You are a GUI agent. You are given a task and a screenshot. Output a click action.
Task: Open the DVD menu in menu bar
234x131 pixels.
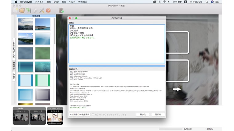pyautogui.click(x=56, y=2)
